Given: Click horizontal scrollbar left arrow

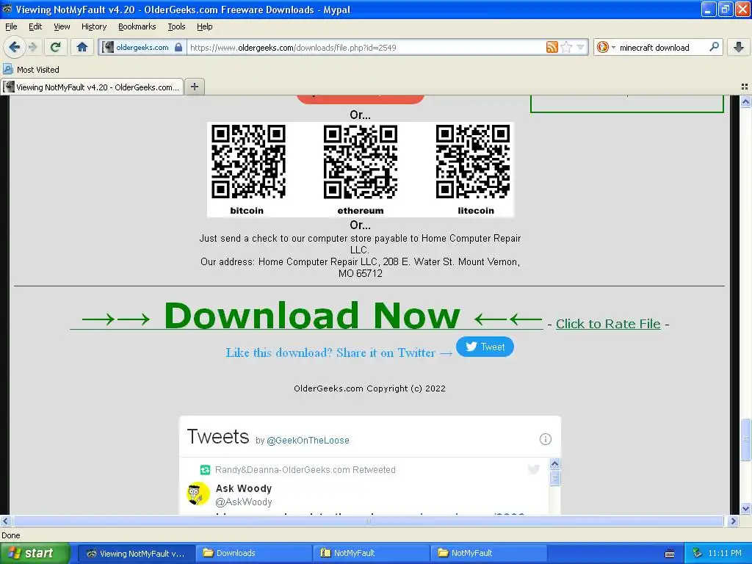Looking at the screenshot, I should coord(5,521).
